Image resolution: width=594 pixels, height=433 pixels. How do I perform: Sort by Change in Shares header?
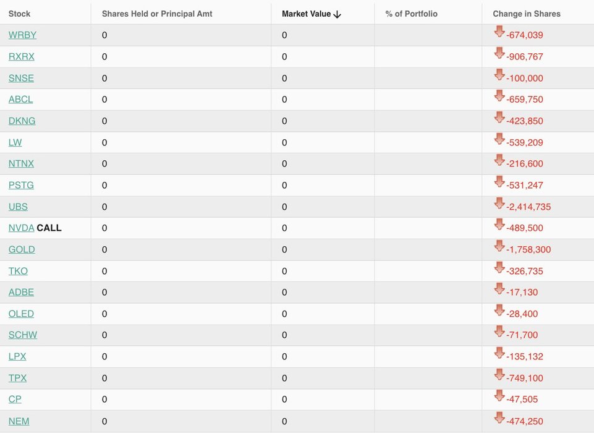[527, 14]
